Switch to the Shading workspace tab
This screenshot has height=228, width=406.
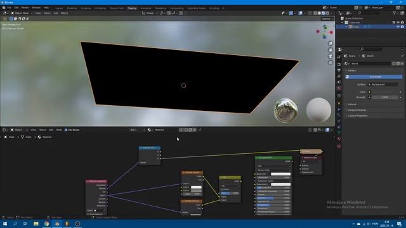(132, 8)
